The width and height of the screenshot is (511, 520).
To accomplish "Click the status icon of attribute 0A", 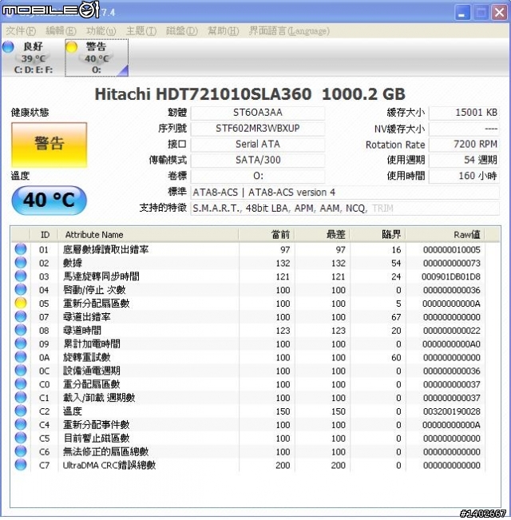I will [21, 357].
